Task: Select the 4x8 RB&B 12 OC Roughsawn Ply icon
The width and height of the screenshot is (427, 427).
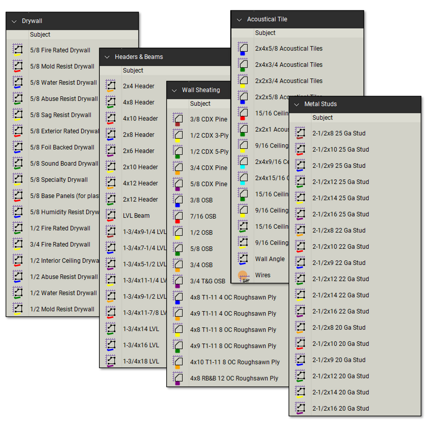Action: pos(177,377)
